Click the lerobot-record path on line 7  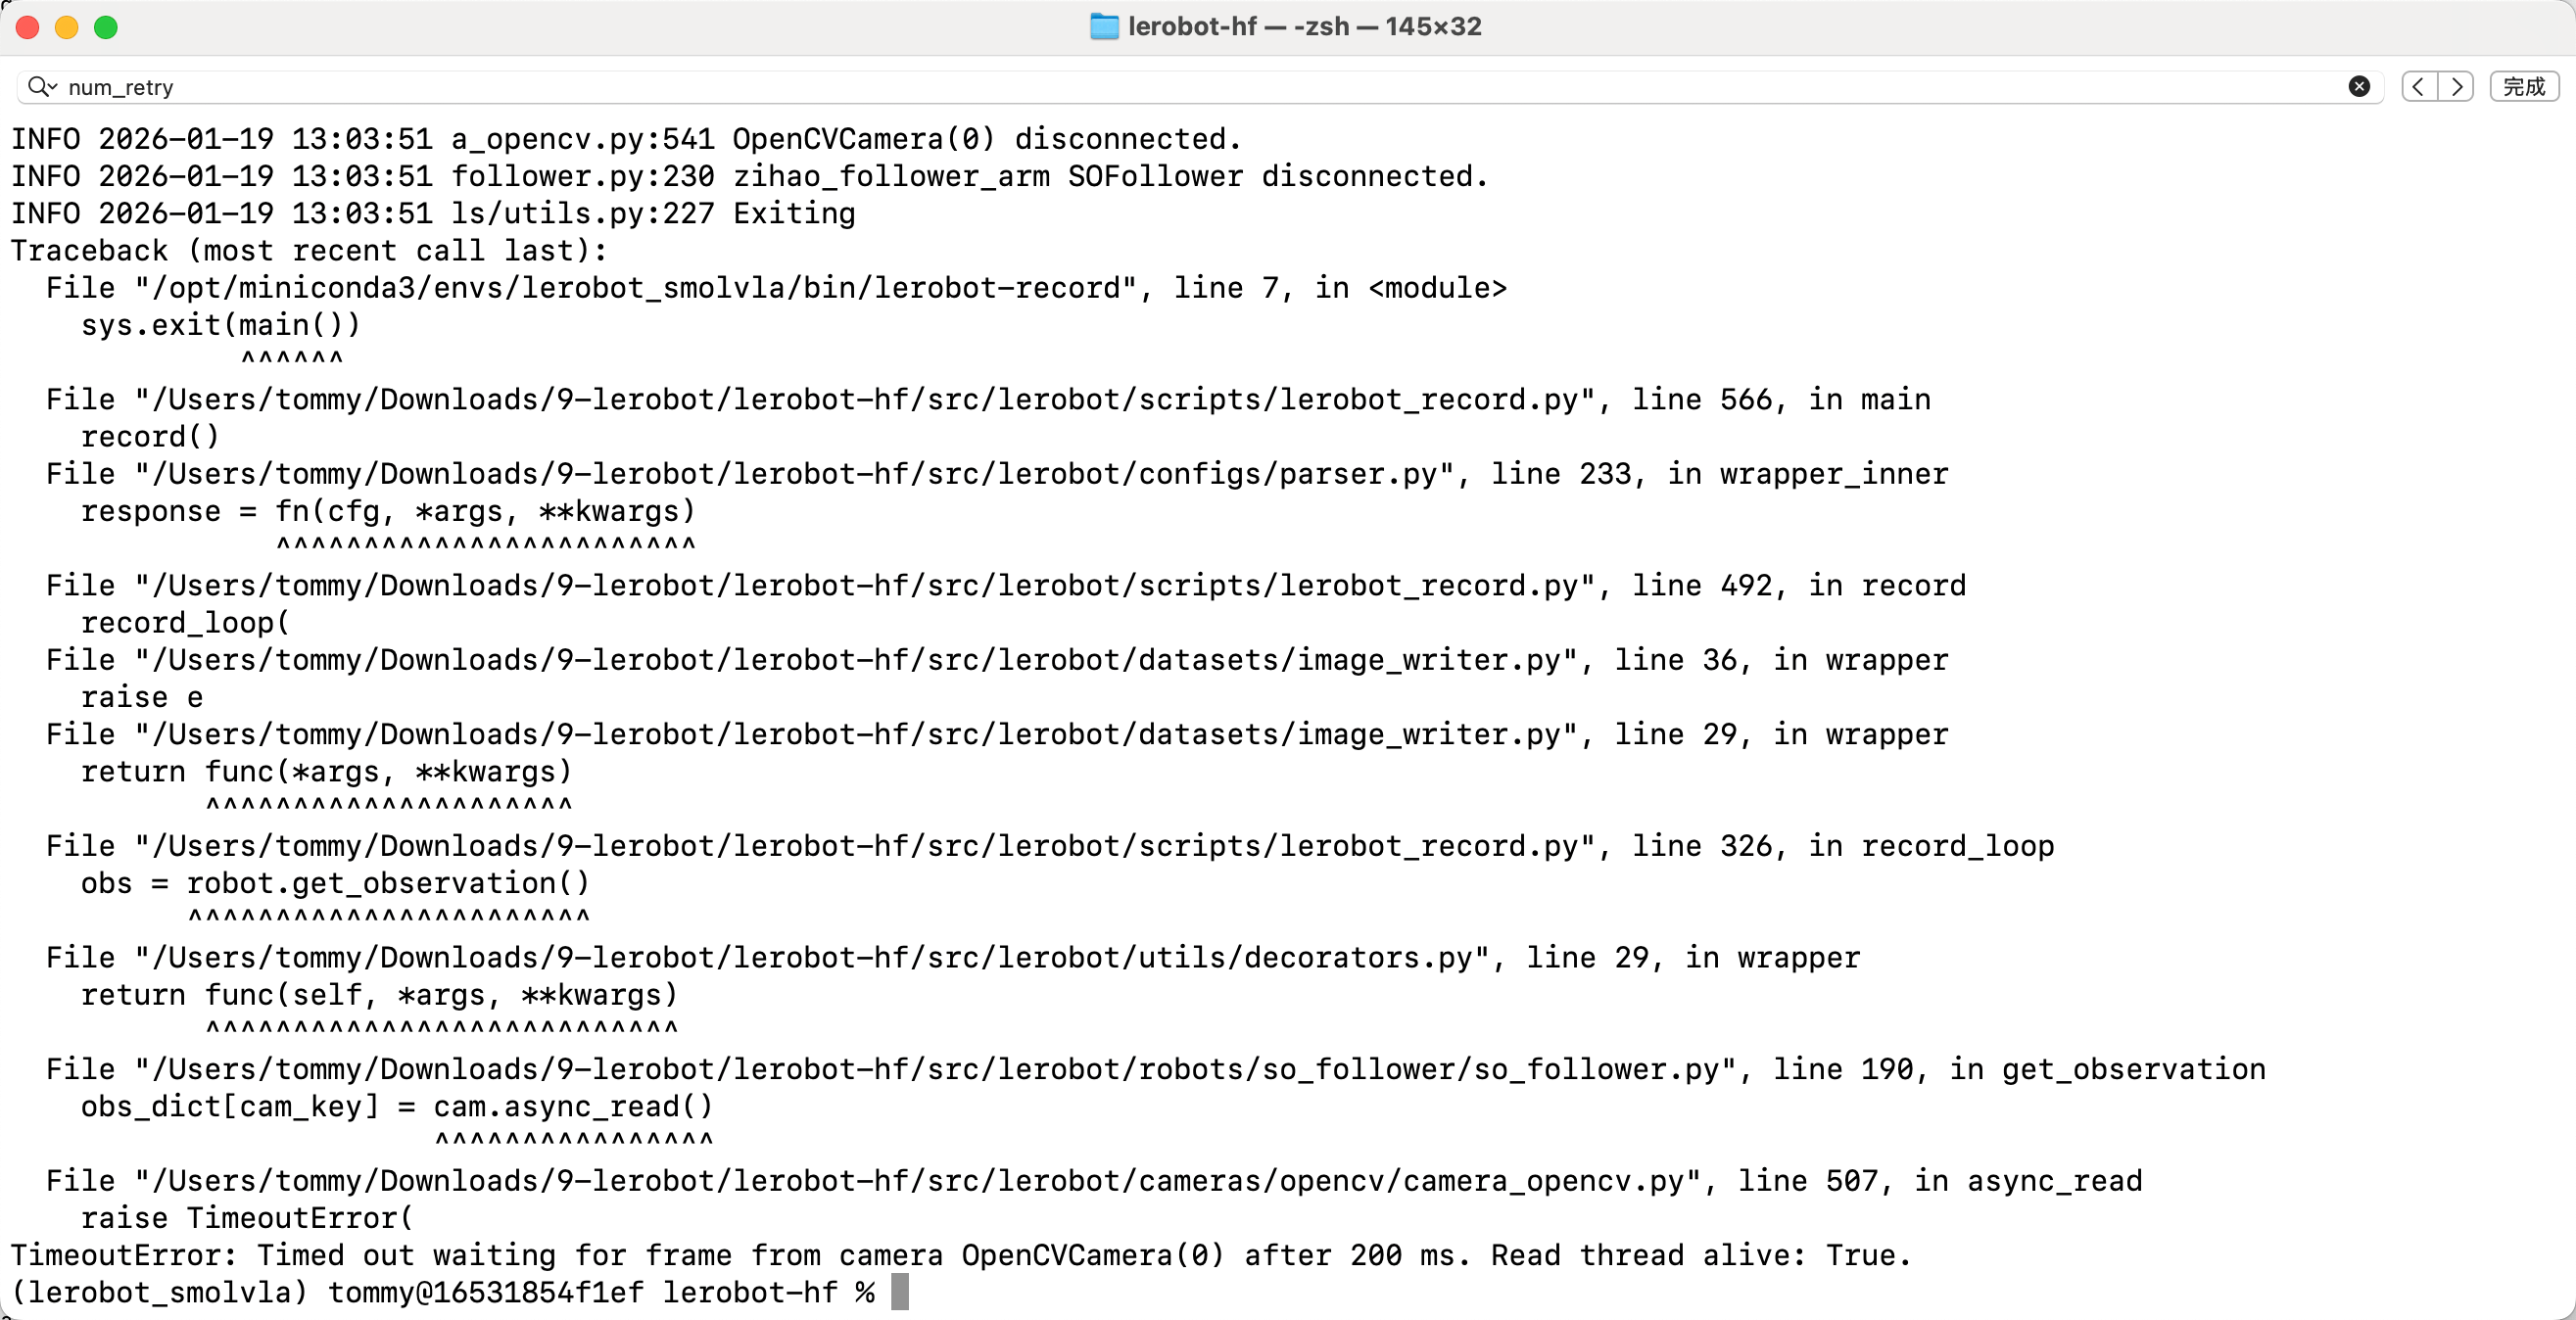[776, 288]
